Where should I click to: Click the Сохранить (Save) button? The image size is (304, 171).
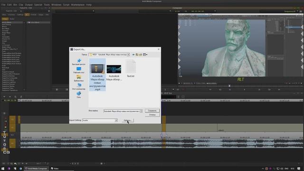[152, 111]
